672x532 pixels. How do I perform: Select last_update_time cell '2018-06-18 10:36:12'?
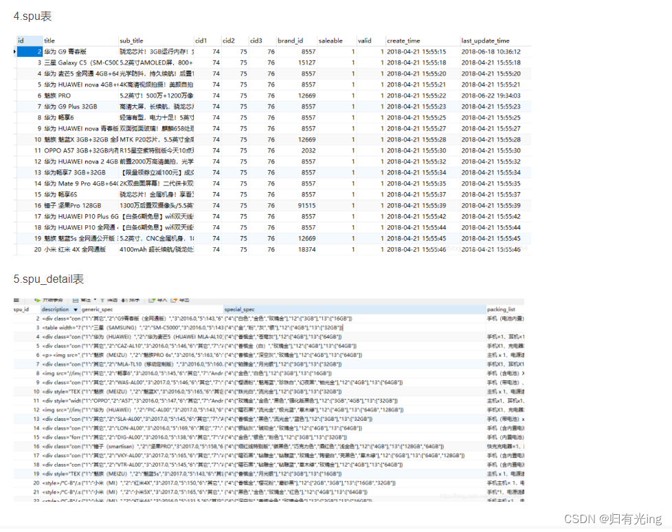click(495, 51)
